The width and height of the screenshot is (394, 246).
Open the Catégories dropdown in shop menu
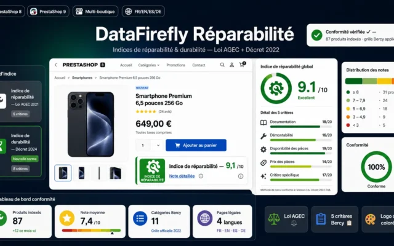pos(149,65)
